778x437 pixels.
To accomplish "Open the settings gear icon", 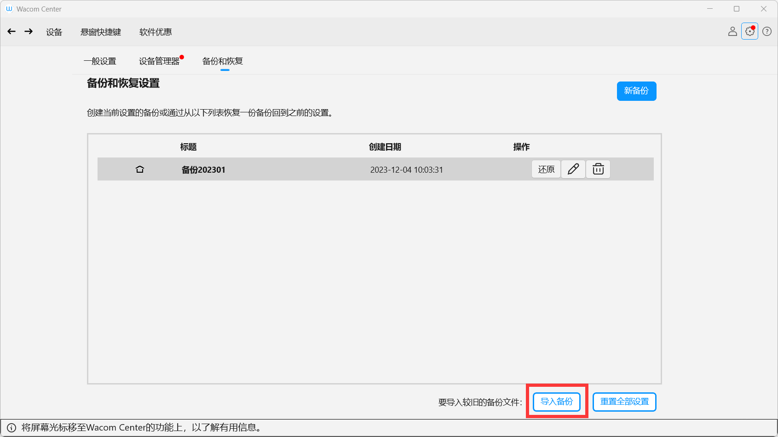I will point(749,31).
